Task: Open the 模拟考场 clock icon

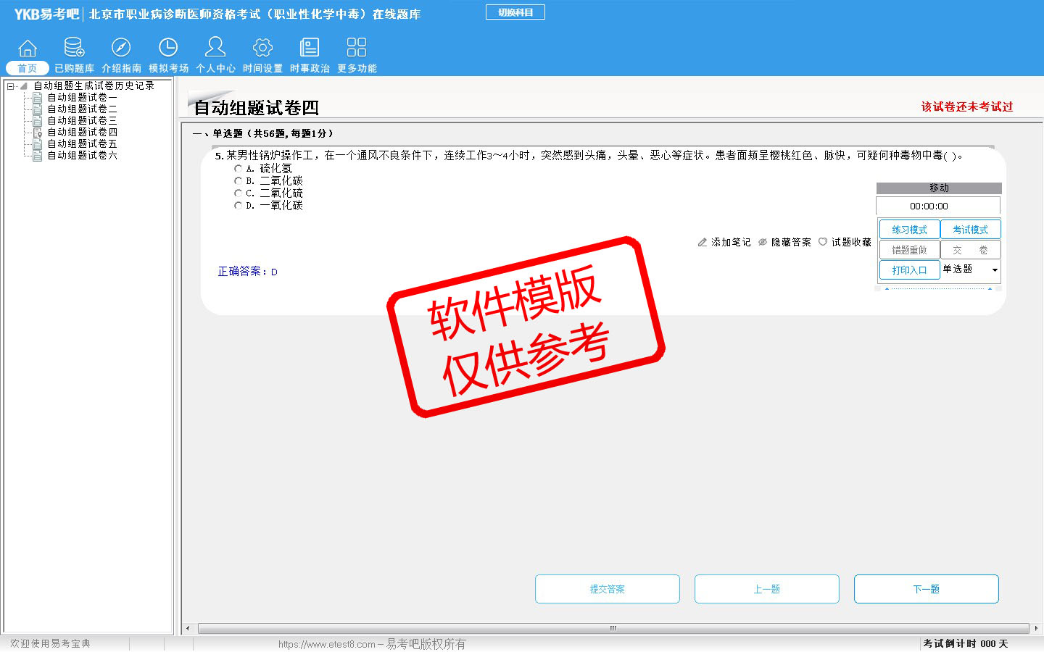Action: 168,48
